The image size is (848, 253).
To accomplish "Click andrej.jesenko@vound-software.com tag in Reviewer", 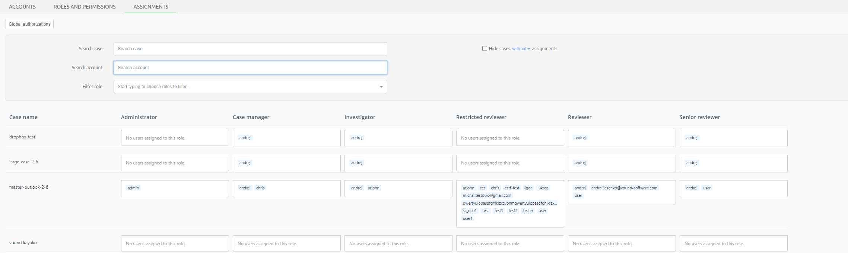I will (x=624, y=188).
